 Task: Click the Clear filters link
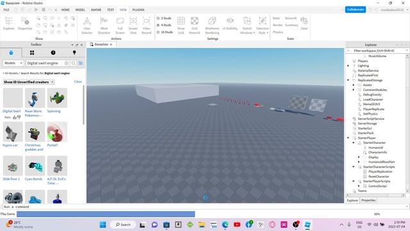click(78, 81)
